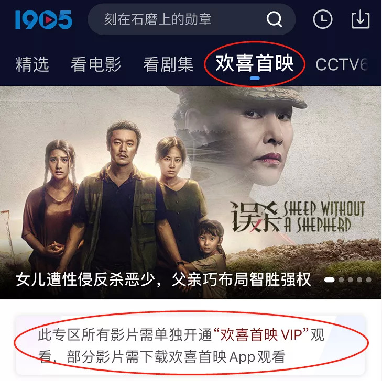The width and height of the screenshot is (382, 381).
Task: Open the downloads icon
Action: click(361, 19)
